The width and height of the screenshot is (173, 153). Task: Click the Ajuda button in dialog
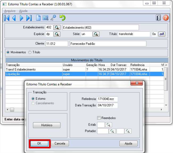pos(129,143)
